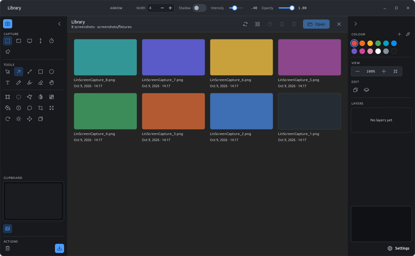415x256 pixels.
Task: Select the paint bucket fill tool
Action: pos(8,108)
